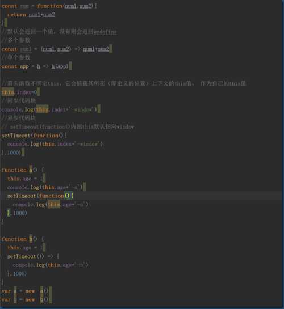This screenshot has height=309, width=284.
Task: Click the 'function b() {' declaration line
Action: click(23, 239)
